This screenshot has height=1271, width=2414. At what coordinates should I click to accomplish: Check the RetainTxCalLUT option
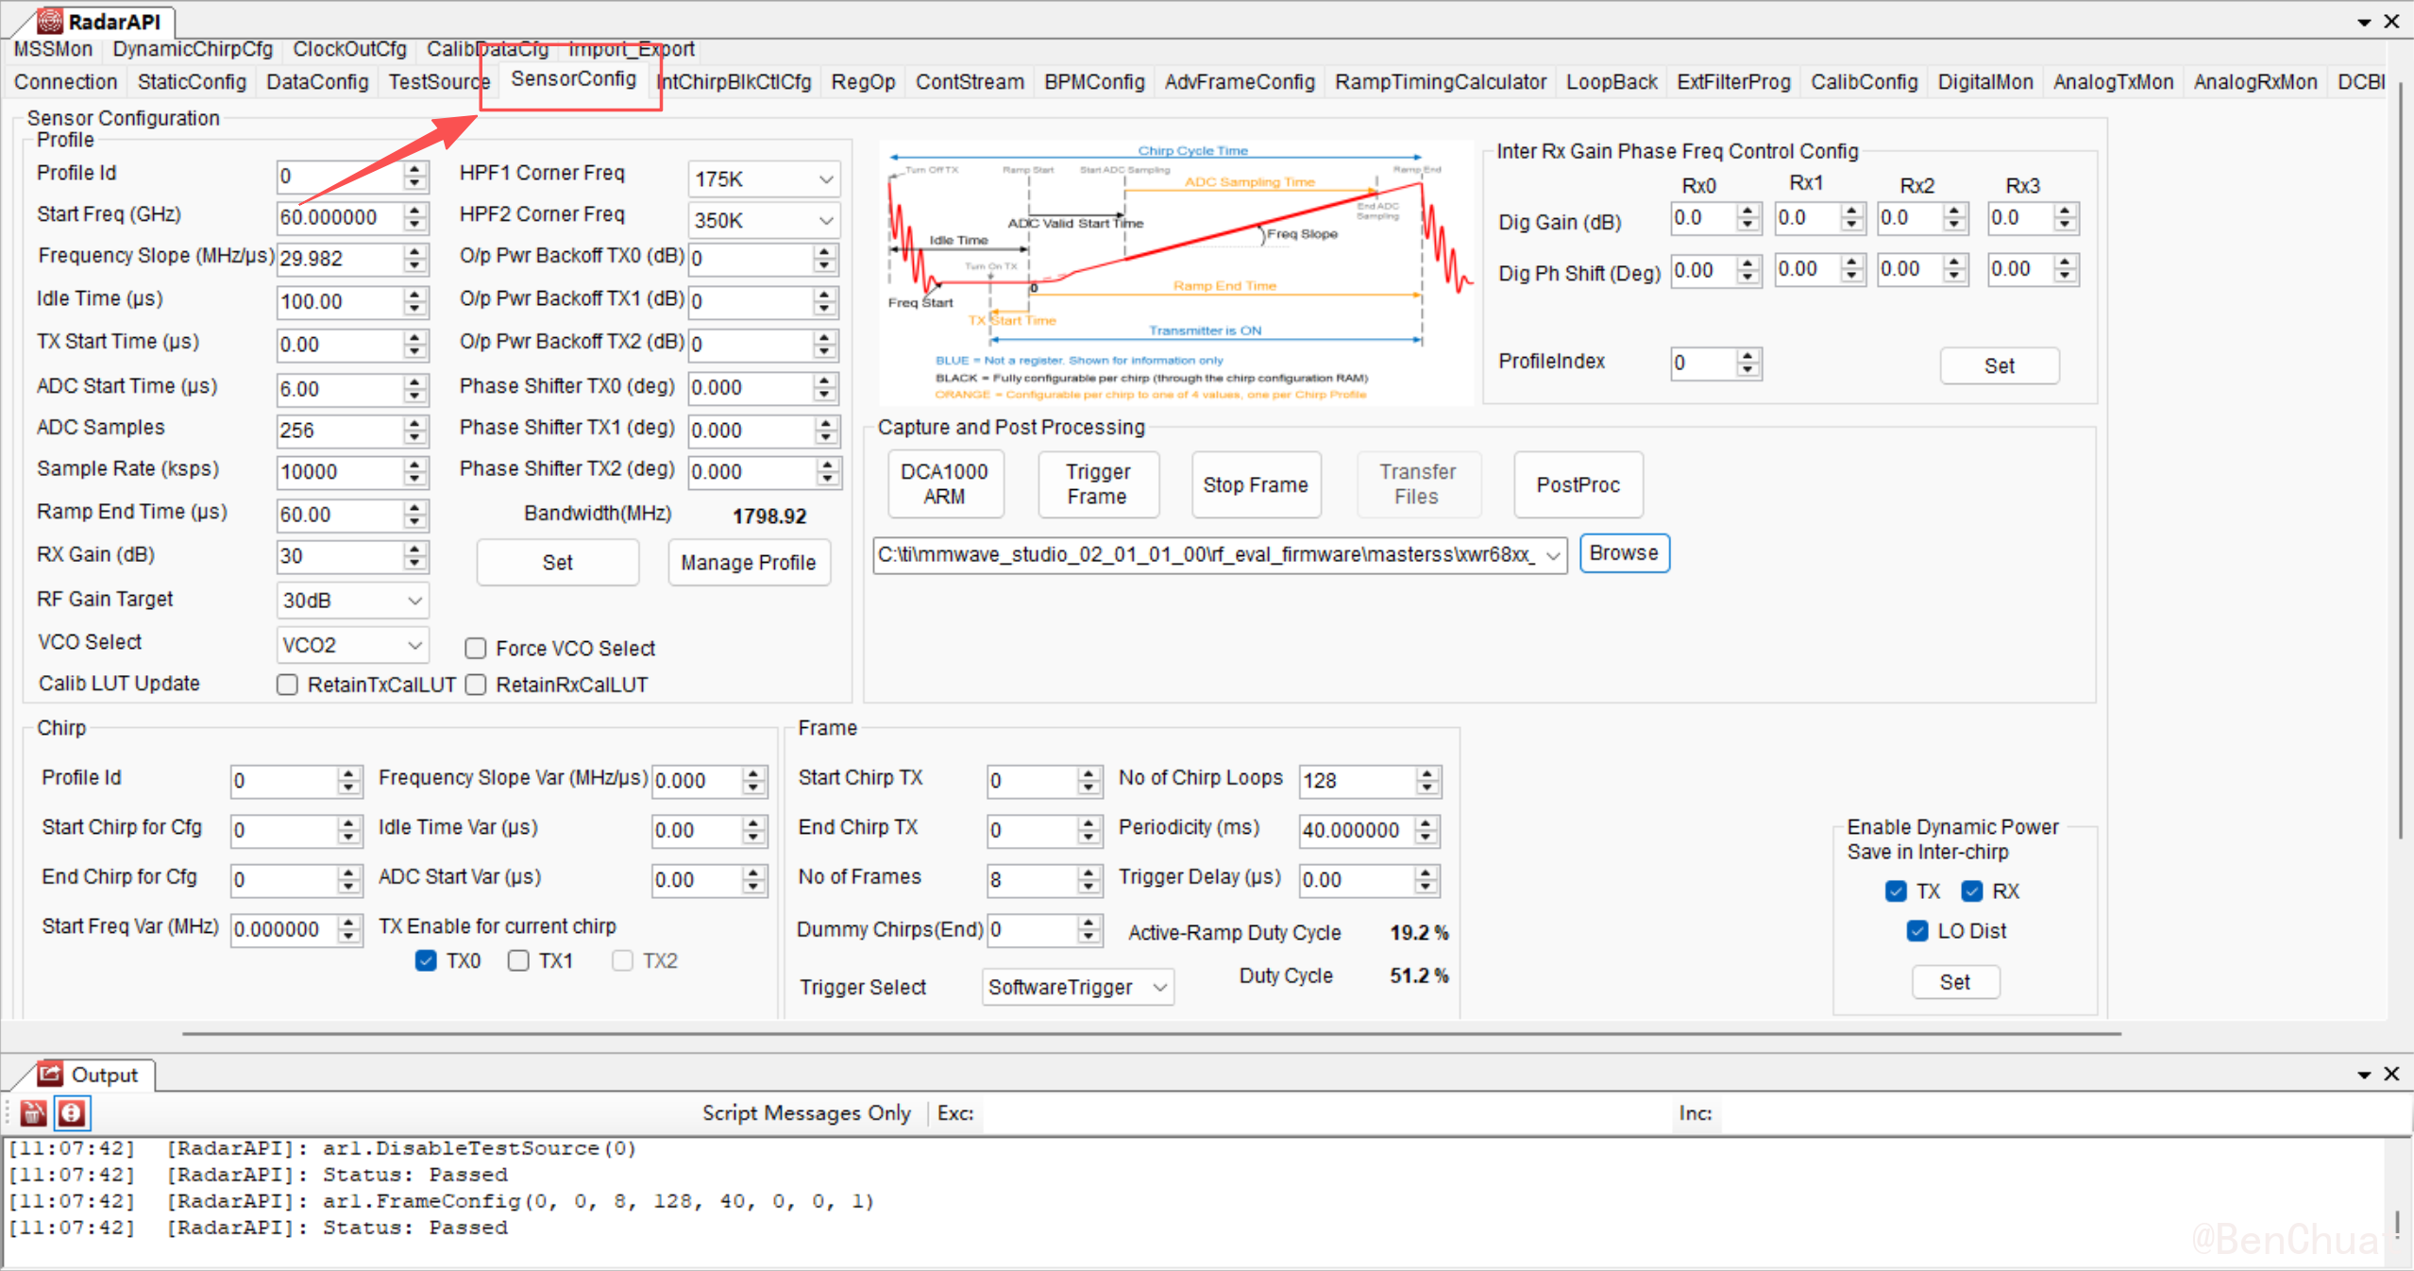288,685
